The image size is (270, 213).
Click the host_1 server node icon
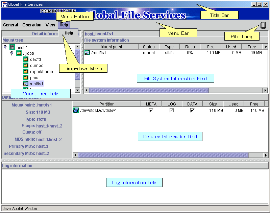coord(12,47)
